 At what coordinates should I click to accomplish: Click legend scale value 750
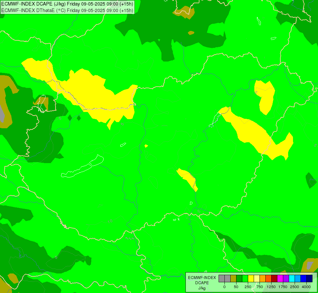[260, 287]
